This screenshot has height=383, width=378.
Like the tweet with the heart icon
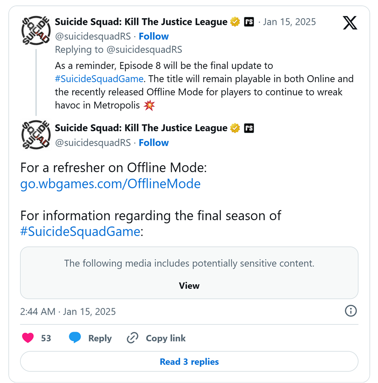28,338
